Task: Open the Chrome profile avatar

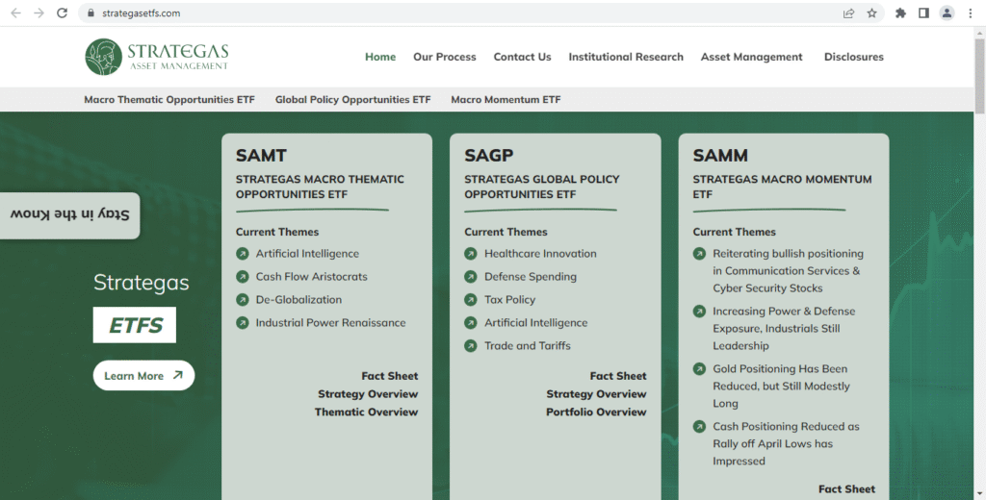Action: 947,13
